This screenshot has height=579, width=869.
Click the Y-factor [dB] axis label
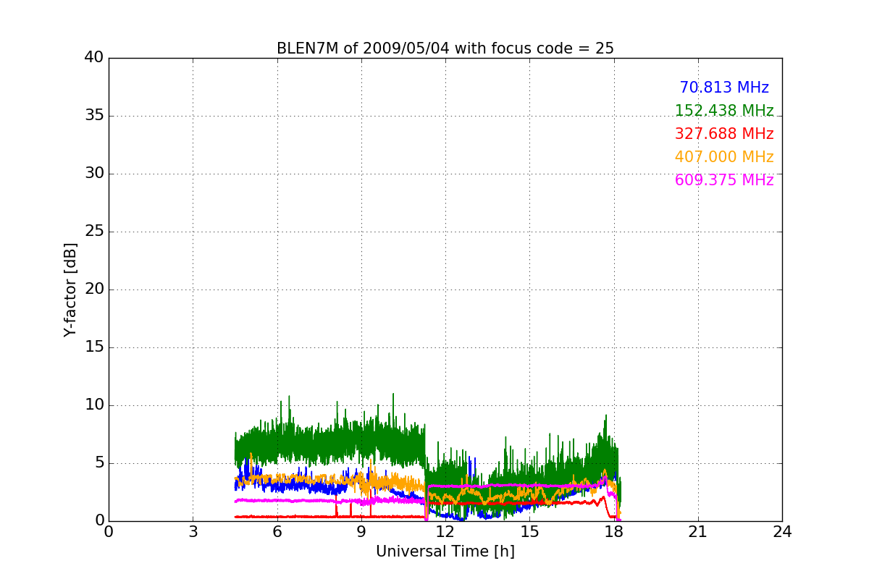click(x=70, y=289)
